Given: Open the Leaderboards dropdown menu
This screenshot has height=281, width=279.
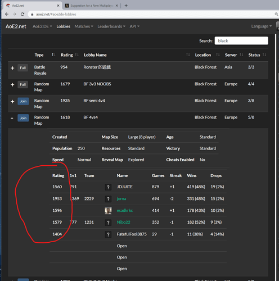Looking at the screenshot, I should tap(111, 26).
